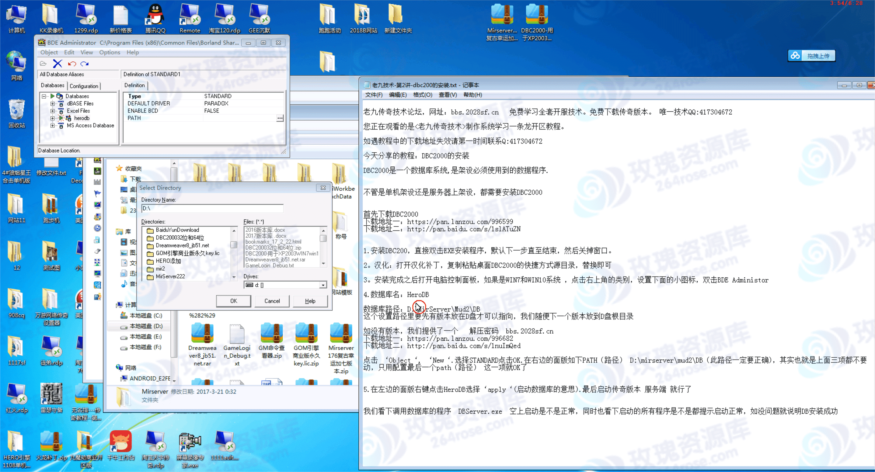Select the 2018B网站 desktop folder
875x472 pixels.
coord(363,19)
